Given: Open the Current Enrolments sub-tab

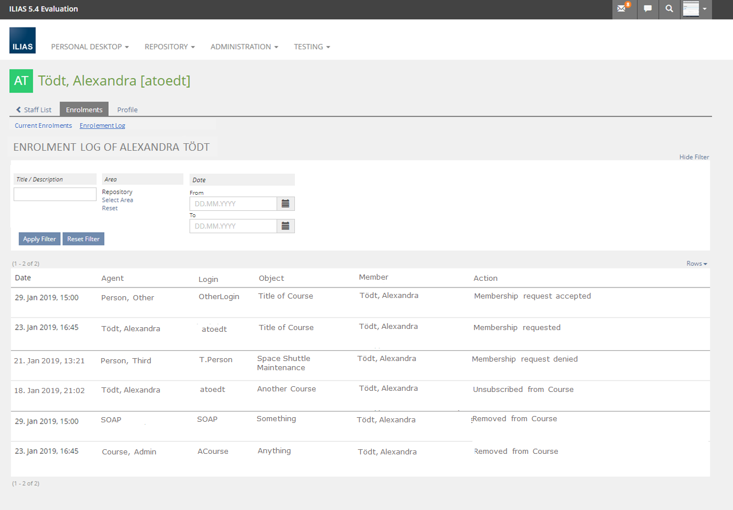Looking at the screenshot, I should pos(44,125).
